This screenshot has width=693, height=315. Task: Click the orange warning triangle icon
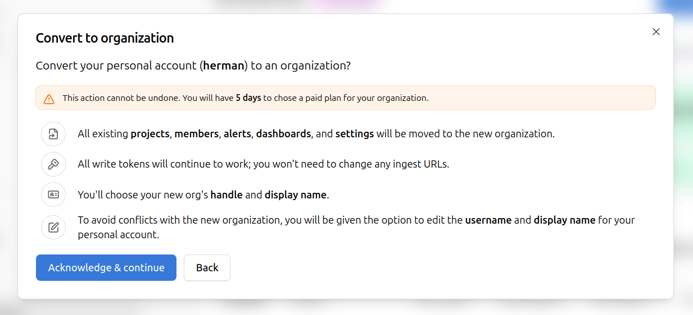point(49,98)
